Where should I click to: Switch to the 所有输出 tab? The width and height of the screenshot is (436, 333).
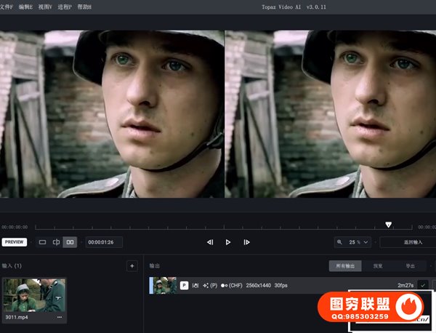pos(346,266)
